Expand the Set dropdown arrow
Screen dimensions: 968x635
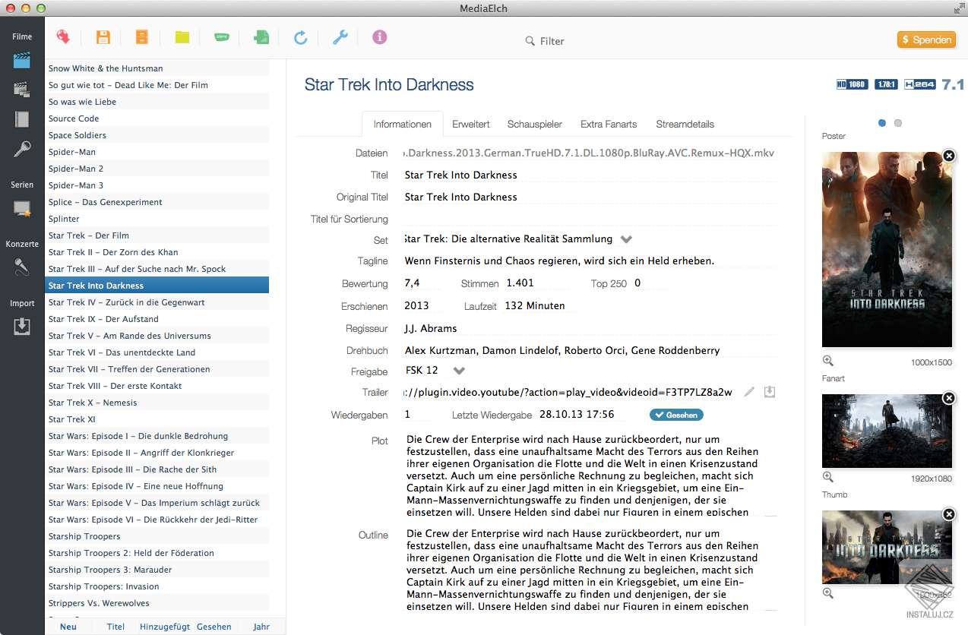pyautogui.click(x=626, y=239)
